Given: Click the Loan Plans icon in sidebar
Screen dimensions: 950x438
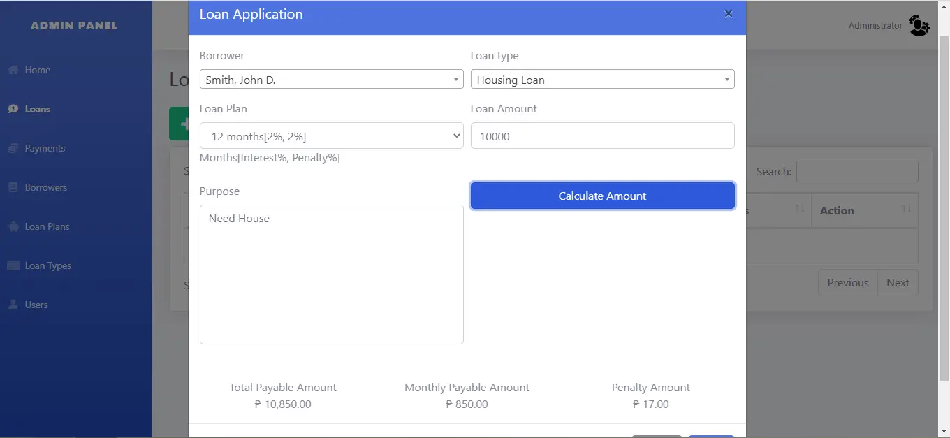Looking at the screenshot, I should 13,226.
